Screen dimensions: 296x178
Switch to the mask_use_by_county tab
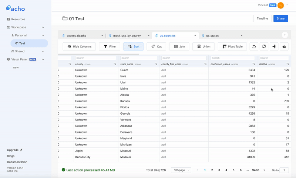pyautogui.click(x=127, y=36)
